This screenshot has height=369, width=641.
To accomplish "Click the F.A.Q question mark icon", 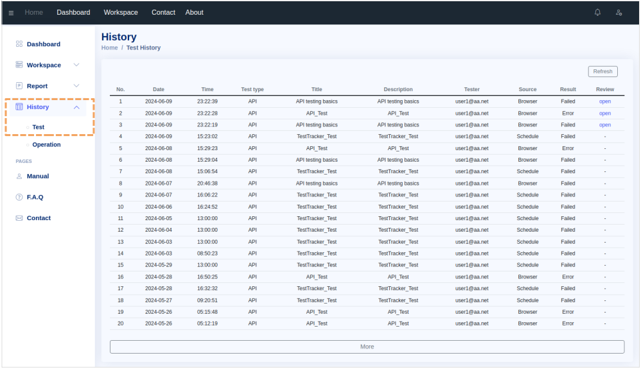I will tap(19, 197).
